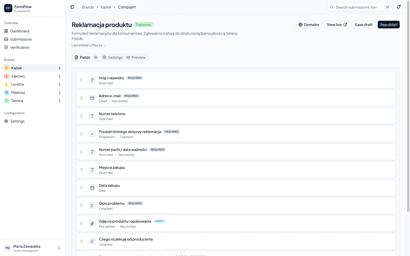This screenshot has width=410, height=256.
Task: Open Submissions in the sidebar
Action: click(33, 39)
